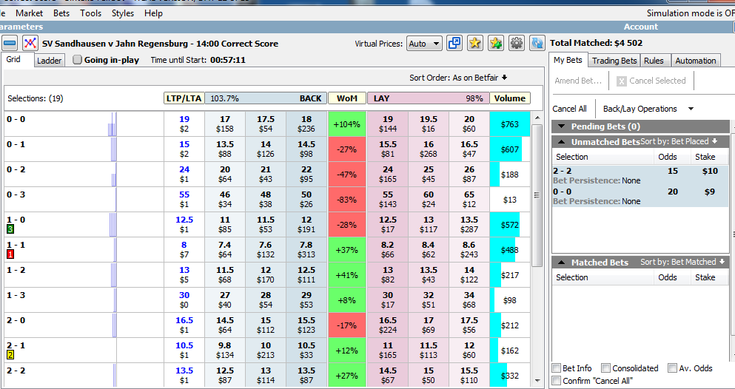
Task: Click the refresh market icon
Action: pyautogui.click(x=537, y=44)
